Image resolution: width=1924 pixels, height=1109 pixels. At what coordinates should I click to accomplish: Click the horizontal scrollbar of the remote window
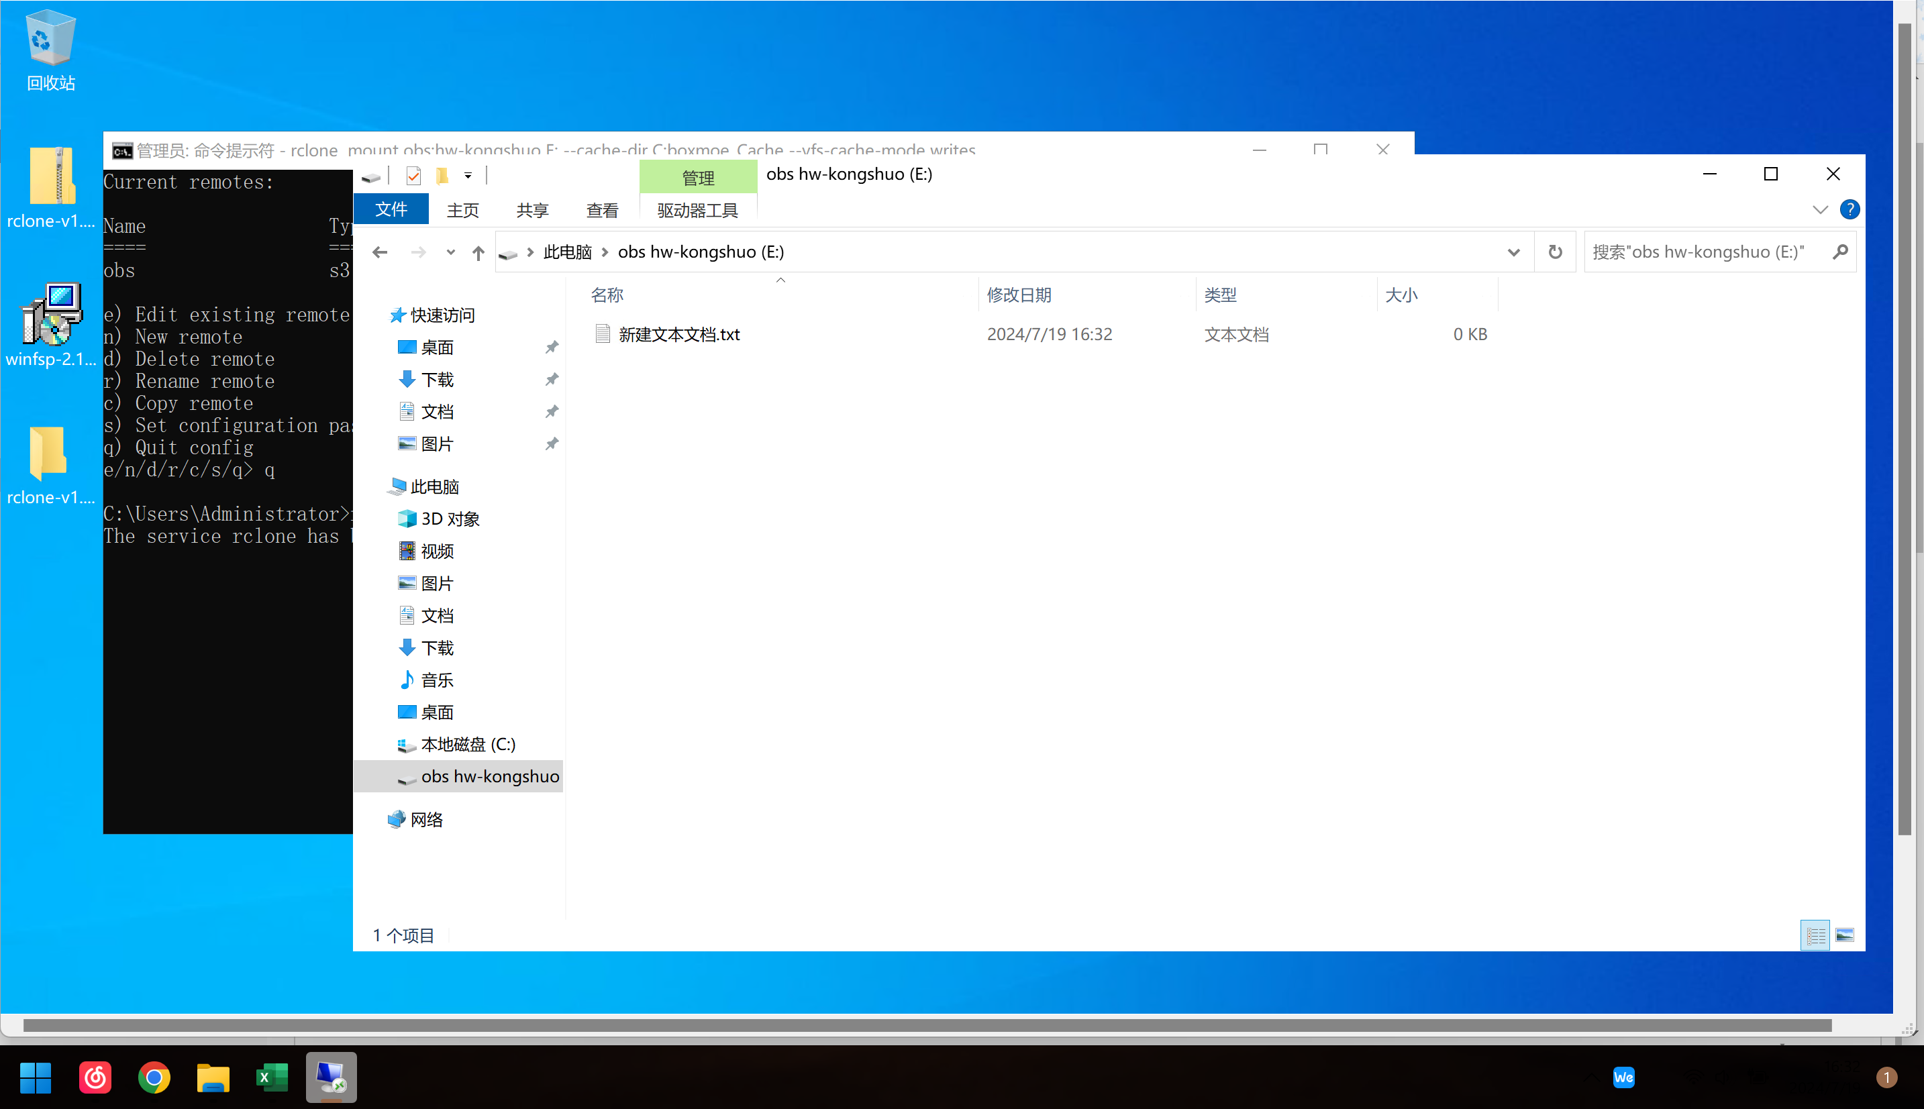(927, 1025)
